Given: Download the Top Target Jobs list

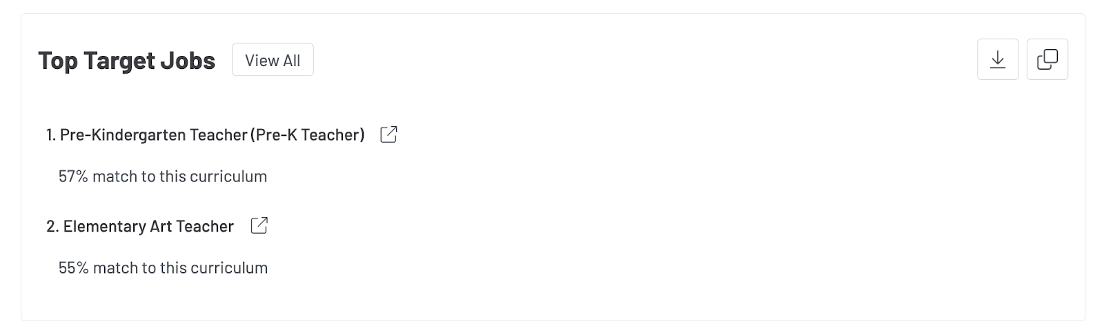Looking at the screenshot, I should coord(998,60).
